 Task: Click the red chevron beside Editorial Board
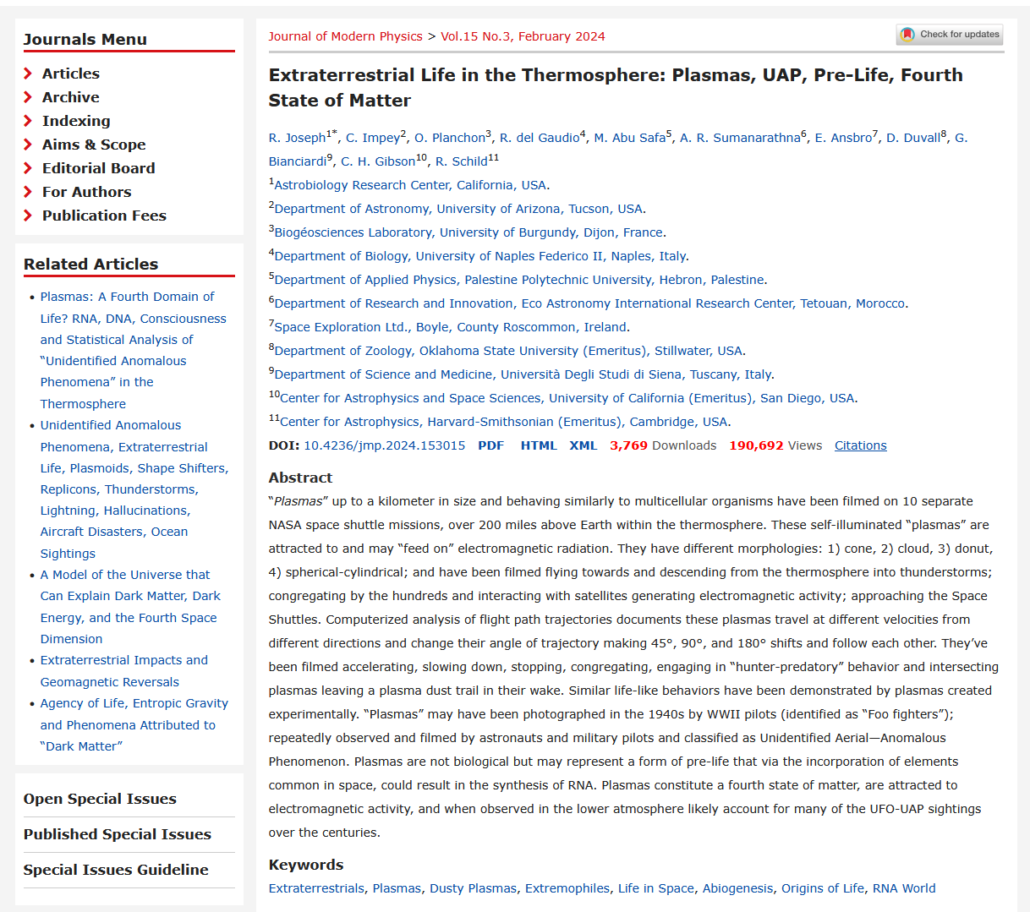point(28,168)
